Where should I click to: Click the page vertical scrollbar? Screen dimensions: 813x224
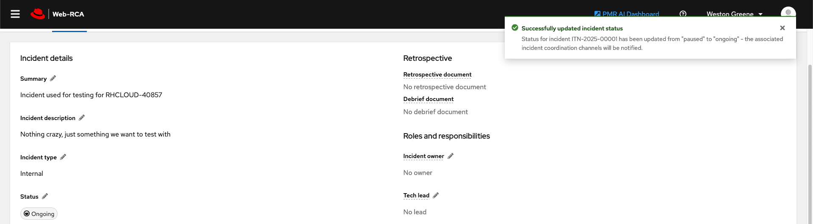point(810,144)
